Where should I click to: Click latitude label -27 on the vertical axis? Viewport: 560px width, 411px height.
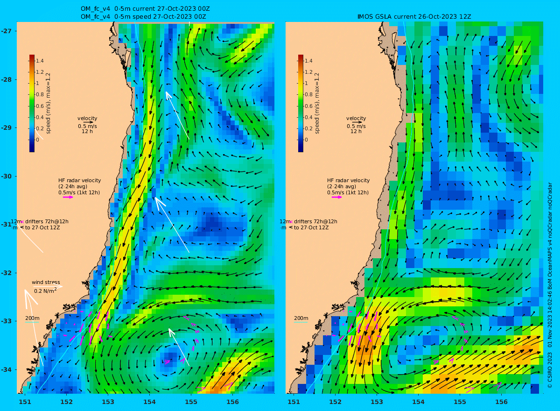(6, 31)
